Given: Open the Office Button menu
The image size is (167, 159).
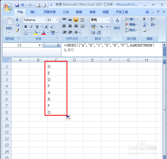Looking at the screenshot, I should click(8, 8).
